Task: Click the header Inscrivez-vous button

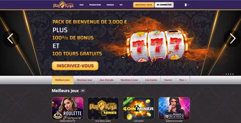Action: (x=144, y=5)
